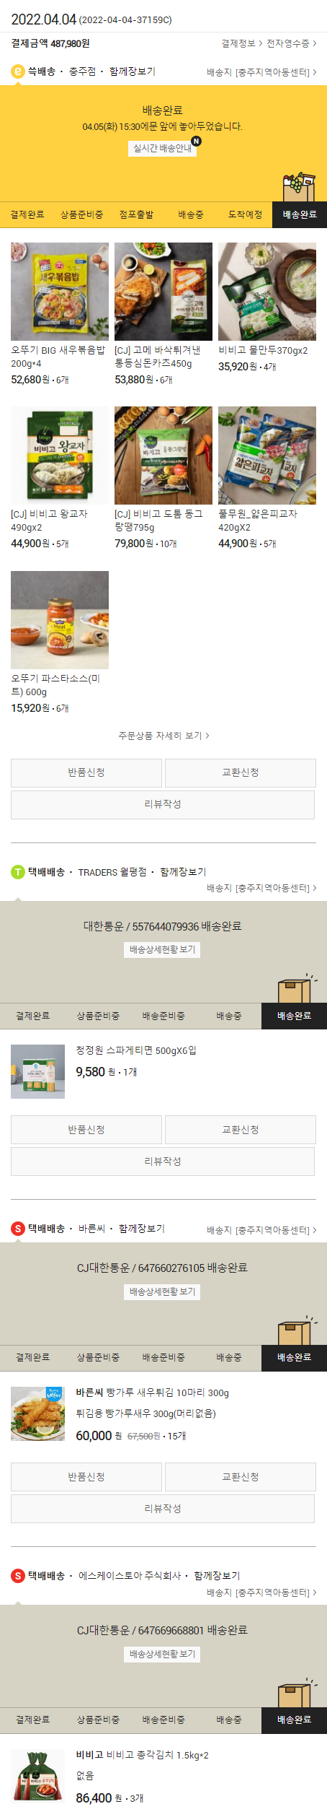Expand 주문상품 자세히 보기
Screen dimensions: 327x1817
pyautogui.click(x=163, y=736)
